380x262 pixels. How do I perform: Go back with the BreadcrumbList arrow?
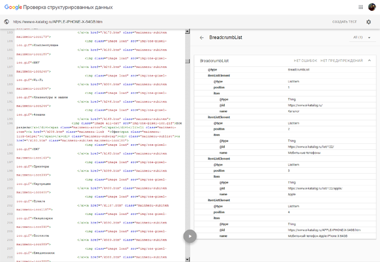[201, 37]
